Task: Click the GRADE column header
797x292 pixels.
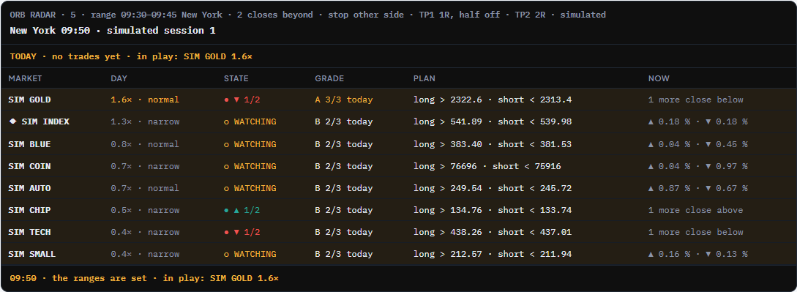Action: (x=329, y=79)
